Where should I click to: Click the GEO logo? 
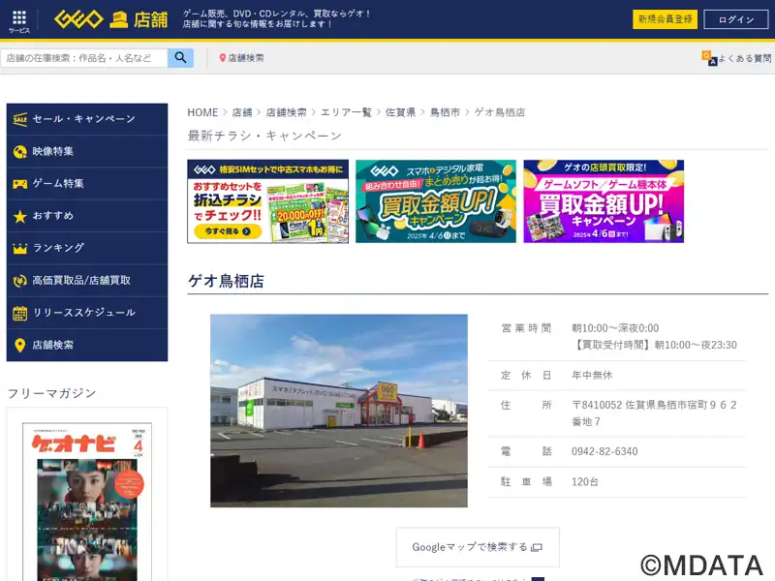[79, 19]
